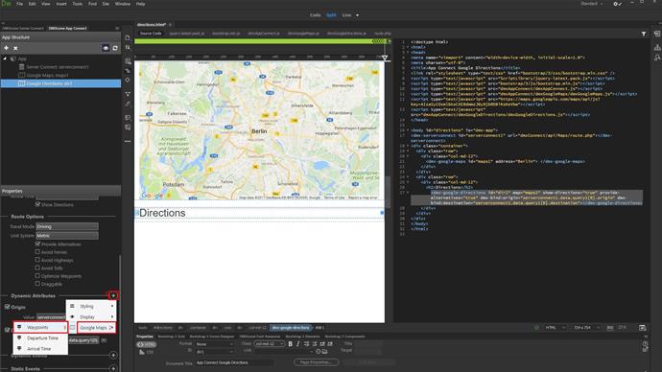Open the Live view options arrow
Image resolution: width=662 pixels, height=372 pixels.
click(357, 15)
